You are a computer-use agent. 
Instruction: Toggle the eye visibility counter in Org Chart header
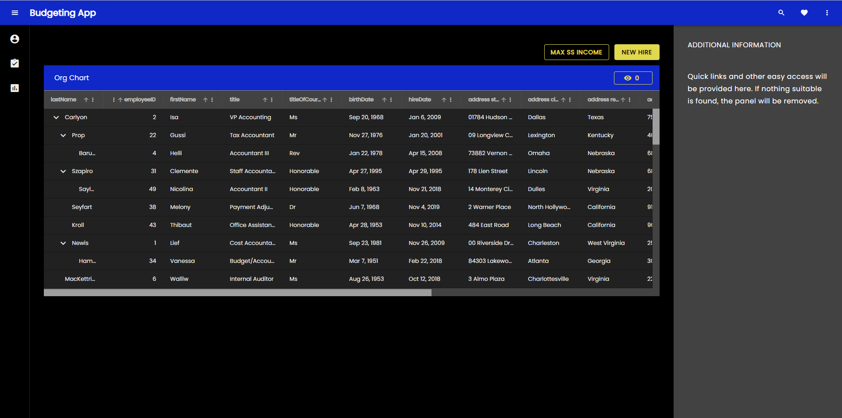click(x=633, y=78)
